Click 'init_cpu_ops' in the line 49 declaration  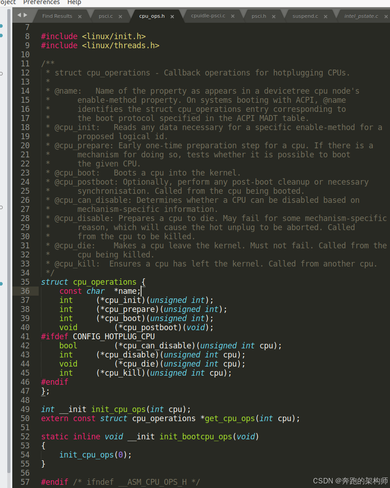coord(118,409)
